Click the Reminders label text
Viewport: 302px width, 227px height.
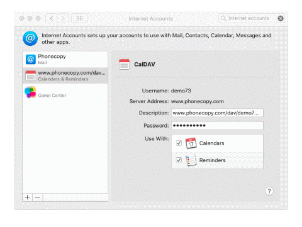[212, 160]
